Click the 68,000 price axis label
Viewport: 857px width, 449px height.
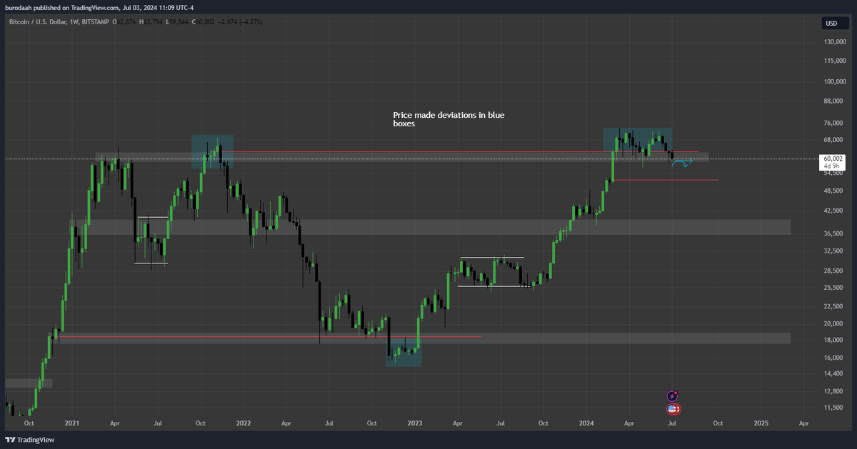click(833, 141)
